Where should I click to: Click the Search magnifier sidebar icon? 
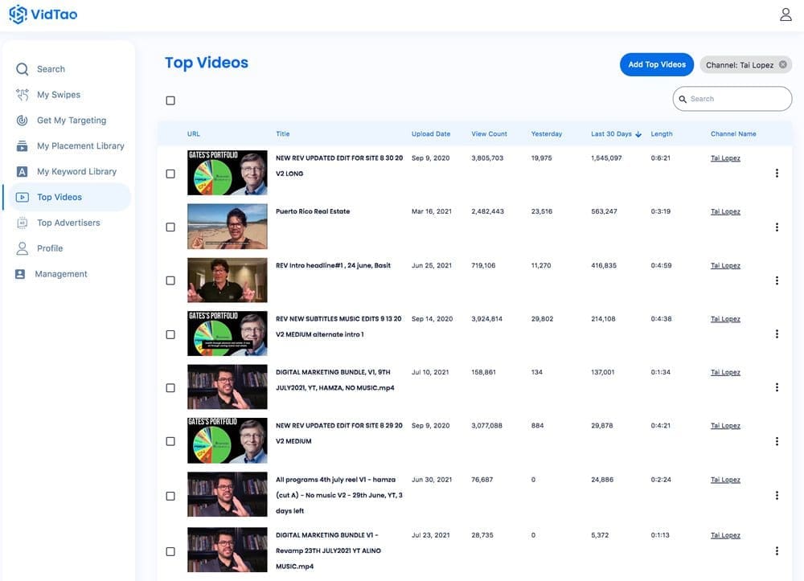coord(22,69)
